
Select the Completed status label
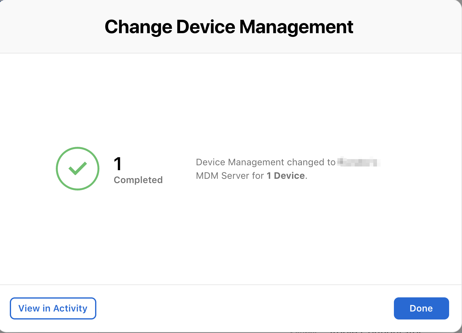138,180
